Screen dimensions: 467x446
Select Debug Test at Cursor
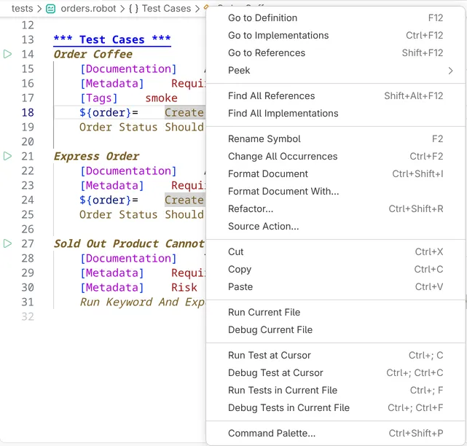(336, 373)
